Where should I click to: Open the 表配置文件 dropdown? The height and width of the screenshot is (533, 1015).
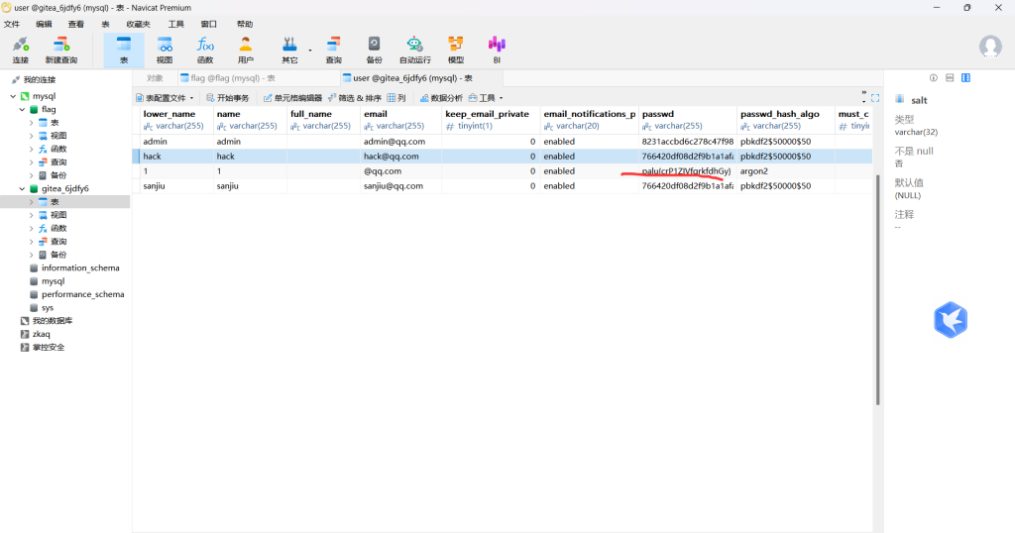[x=165, y=98]
